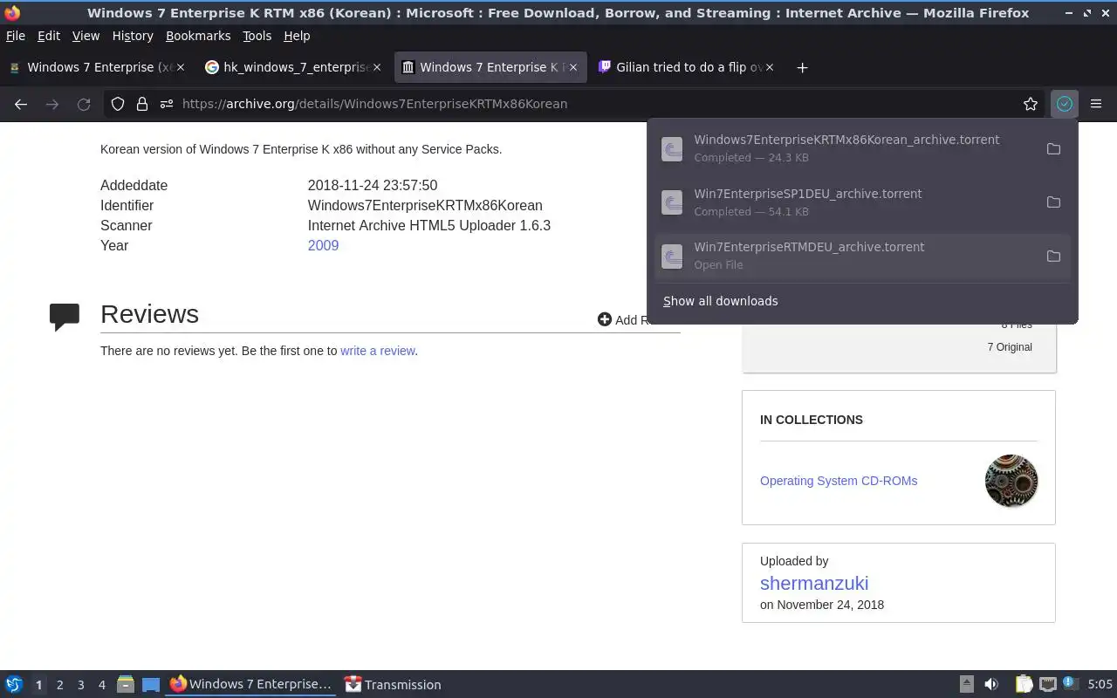1117x698 pixels.
Task: Open a new tab with plus button
Action: (x=802, y=67)
